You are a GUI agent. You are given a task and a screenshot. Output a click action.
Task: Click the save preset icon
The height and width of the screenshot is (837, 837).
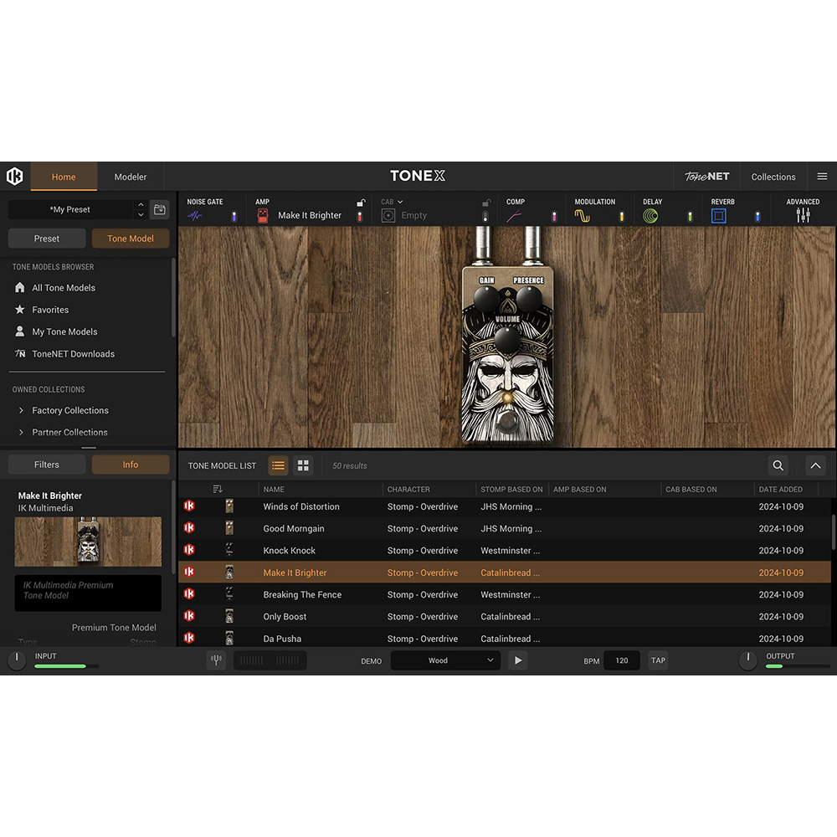tap(160, 209)
